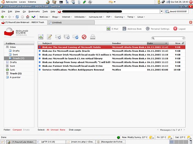The image size is (193, 144).
Task: Click the Compact folder link
Action: click(x=17, y=130)
